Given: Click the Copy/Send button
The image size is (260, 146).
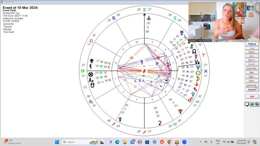Looking at the screenshot, I should [x=252, y=69].
